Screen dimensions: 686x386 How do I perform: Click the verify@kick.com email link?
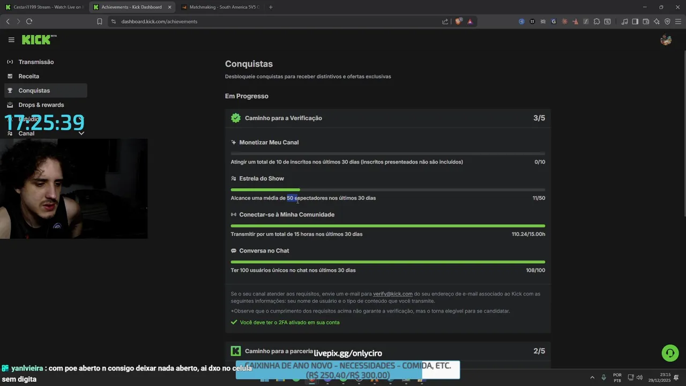[393, 294]
